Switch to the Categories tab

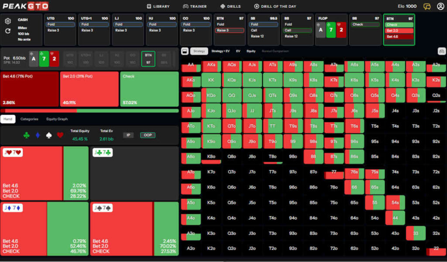[29, 119]
